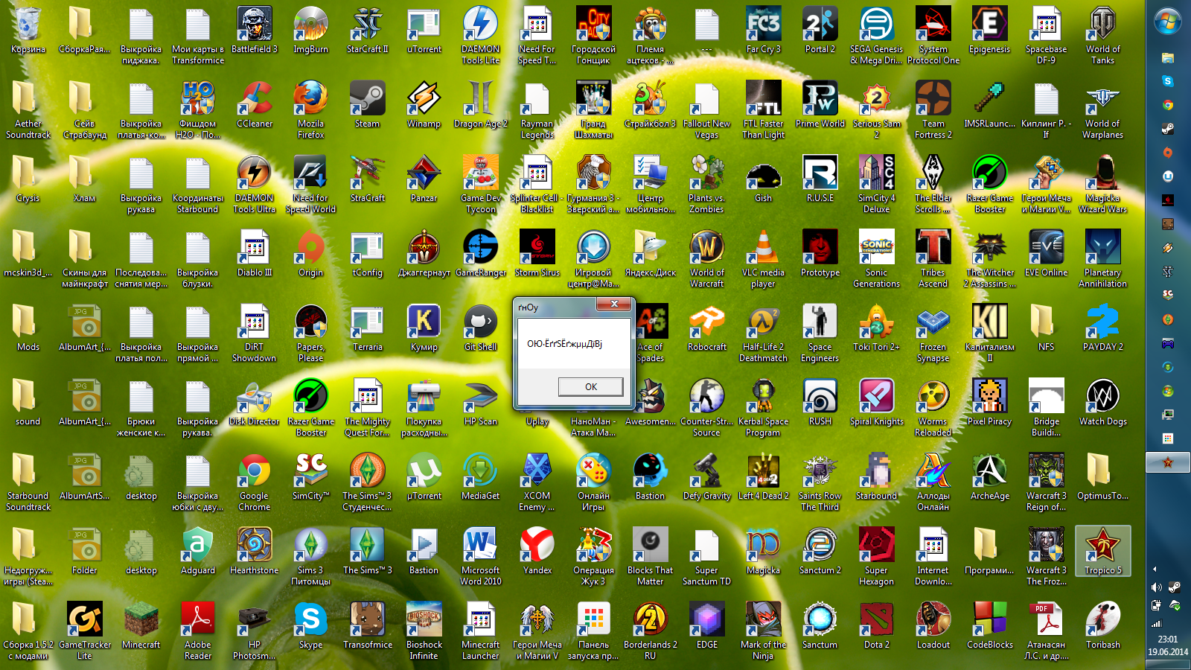The image size is (1191, 670).
Task: Open the Toribash desktop shortcut
Action: [x=1103, y=627]
